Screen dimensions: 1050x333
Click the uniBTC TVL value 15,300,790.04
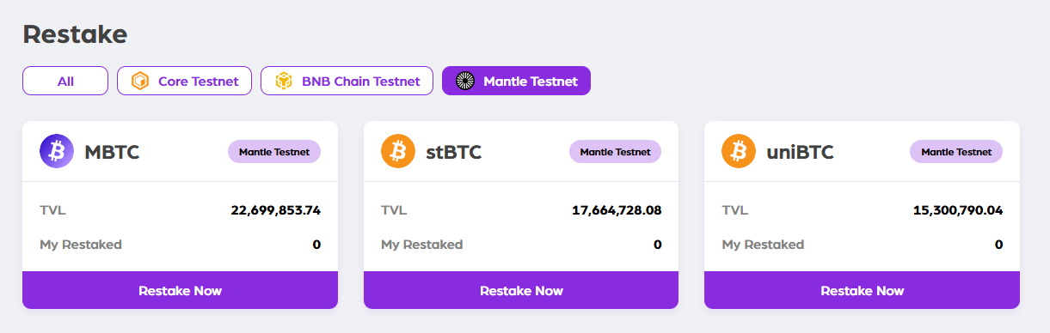(x=958, y=209)
